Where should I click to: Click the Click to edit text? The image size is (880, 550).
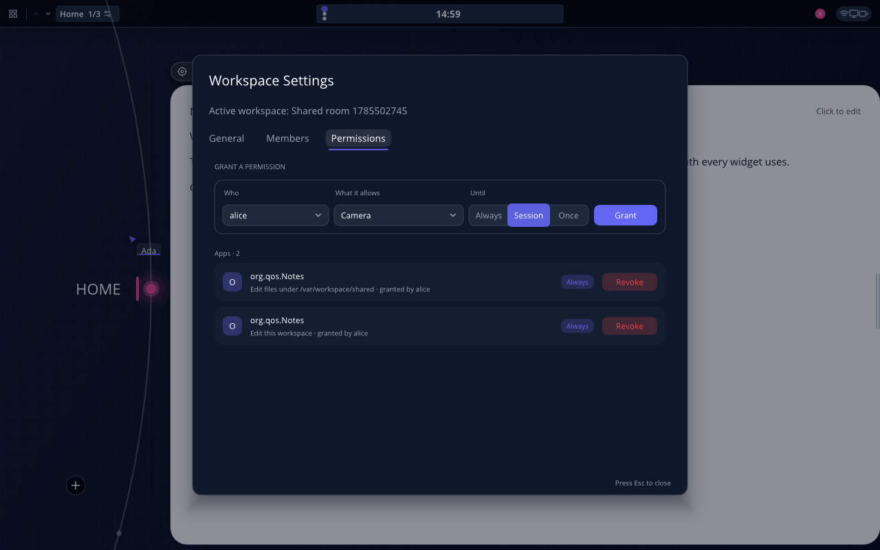[838, 111]
